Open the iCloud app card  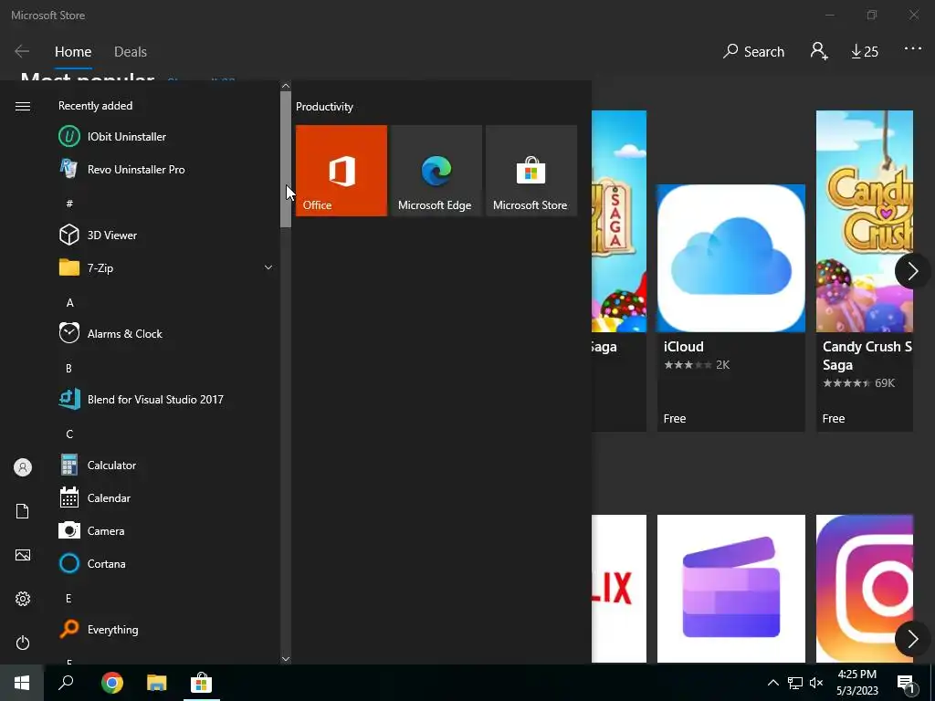731,308
